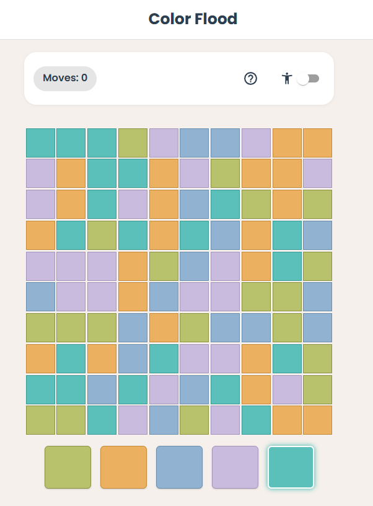Click a purple tile in the rightmost column
This screenshot has width=373, height=506.
point(317,174)
